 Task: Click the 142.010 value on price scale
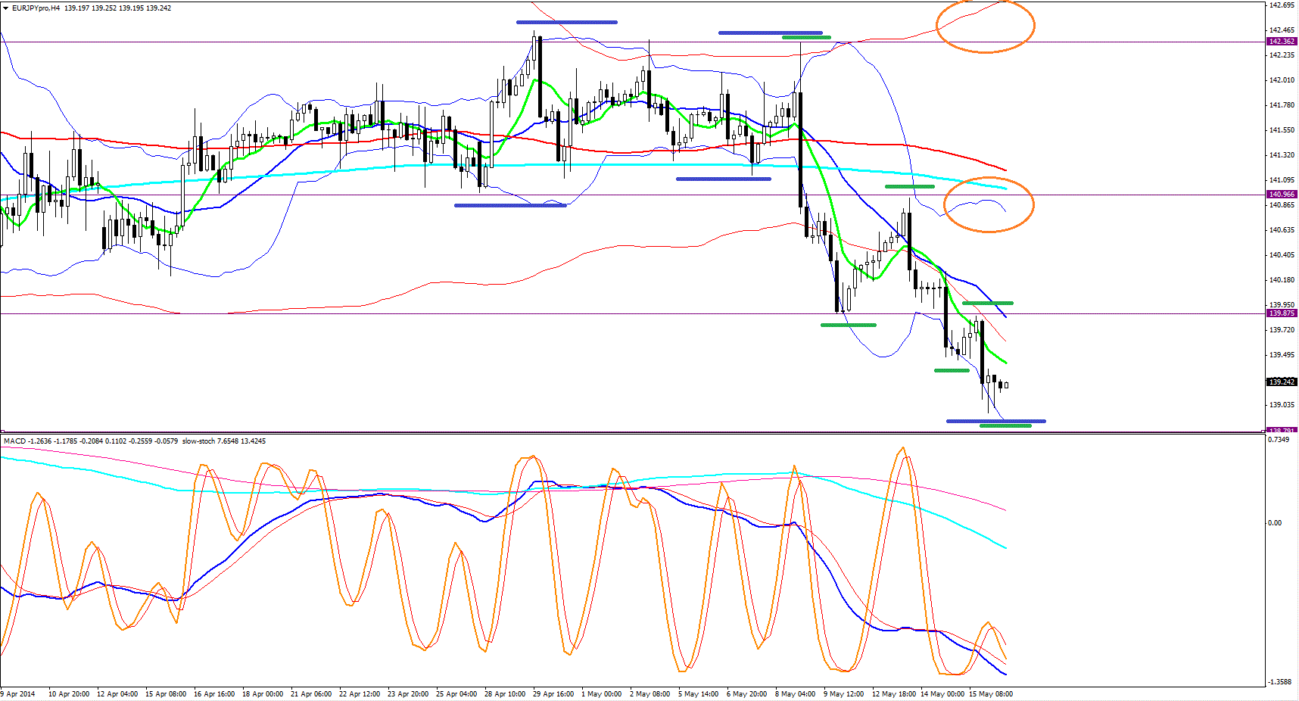[1281, 79]
